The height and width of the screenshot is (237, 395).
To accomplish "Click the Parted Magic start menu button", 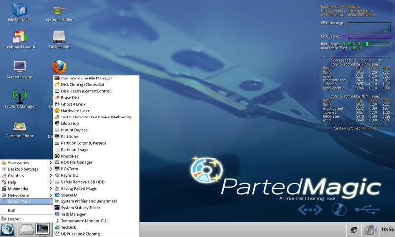I will point(7,230).
